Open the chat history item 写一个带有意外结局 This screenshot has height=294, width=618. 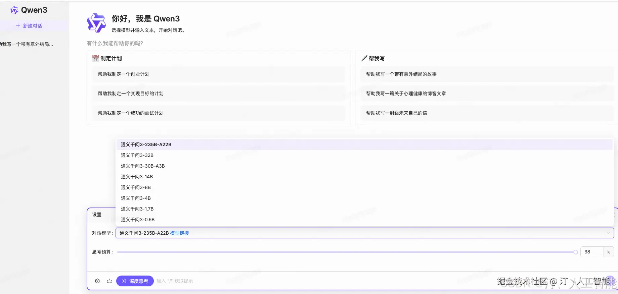tap(27, 44)
